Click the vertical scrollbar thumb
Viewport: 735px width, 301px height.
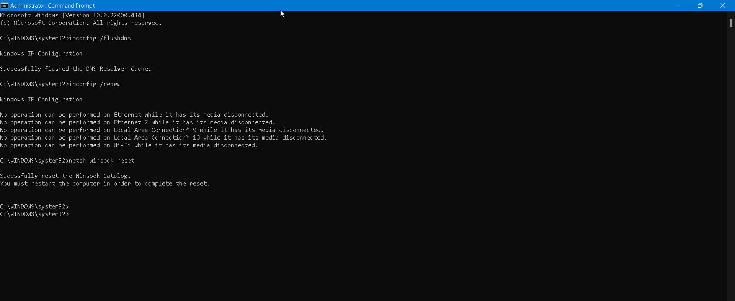click(x=731, y=23)
